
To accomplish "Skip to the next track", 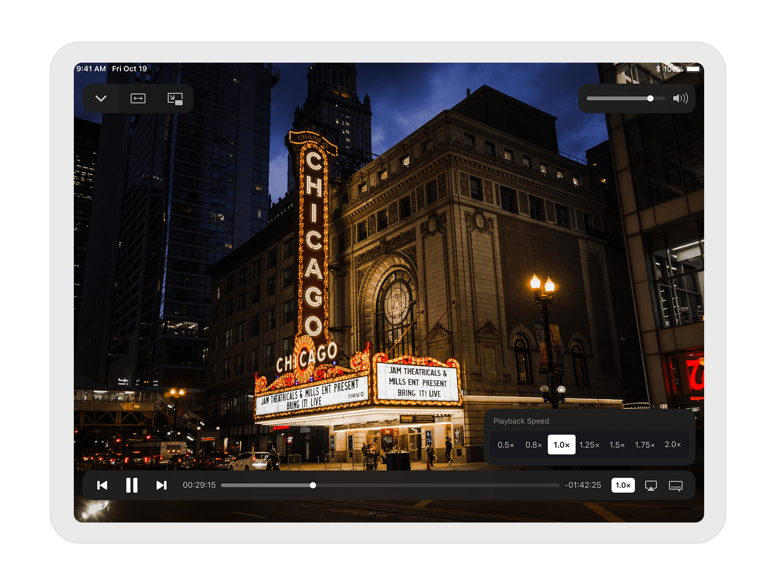I will tap(161, 485).
